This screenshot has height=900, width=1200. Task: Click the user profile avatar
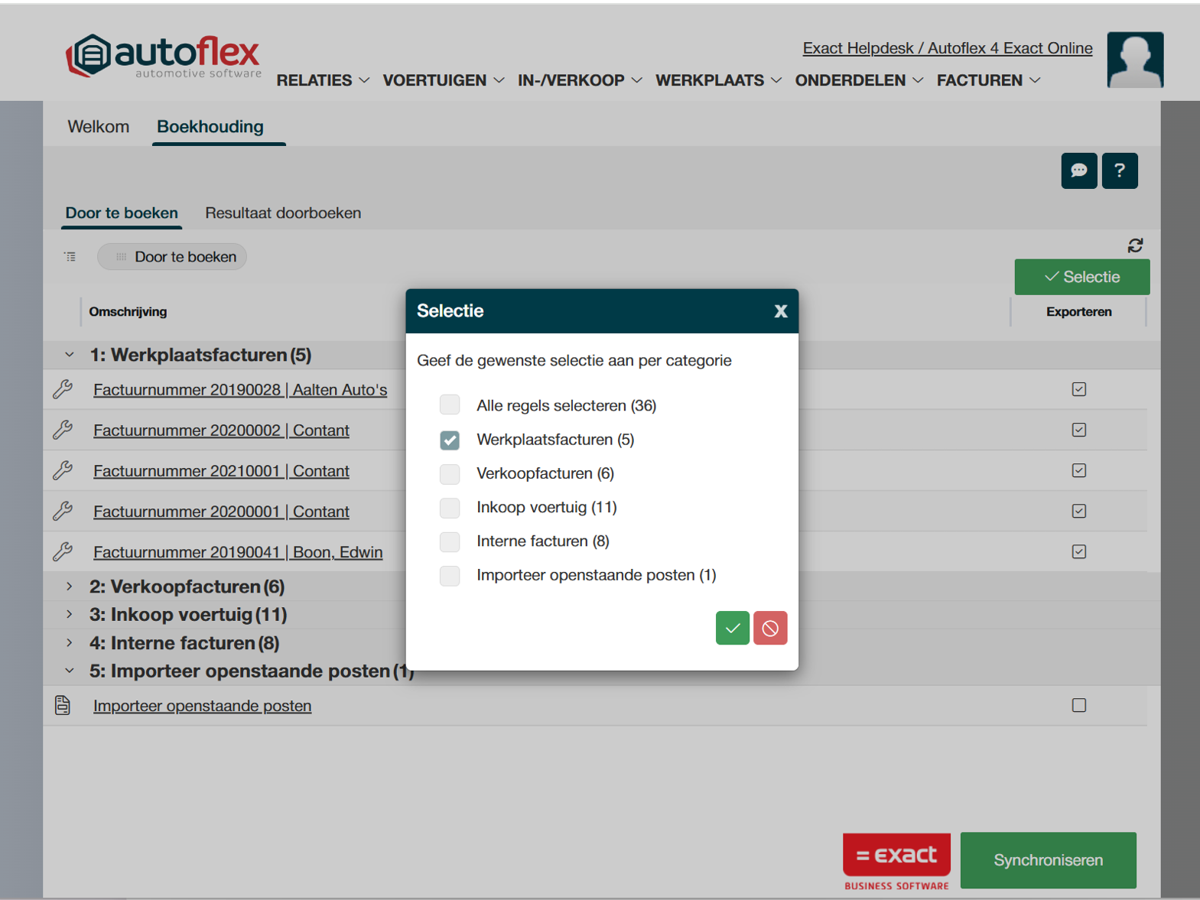[x=1135, y=60]
